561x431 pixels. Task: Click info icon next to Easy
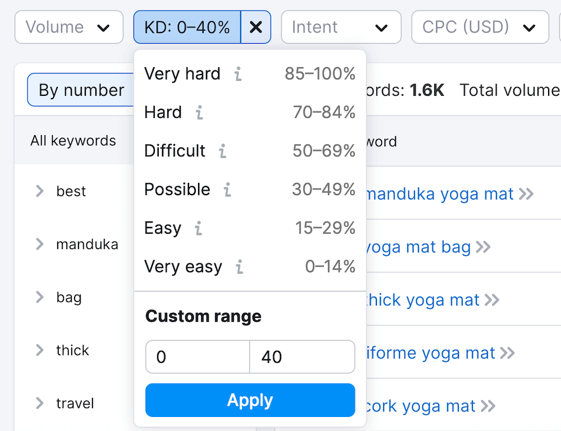198,229
